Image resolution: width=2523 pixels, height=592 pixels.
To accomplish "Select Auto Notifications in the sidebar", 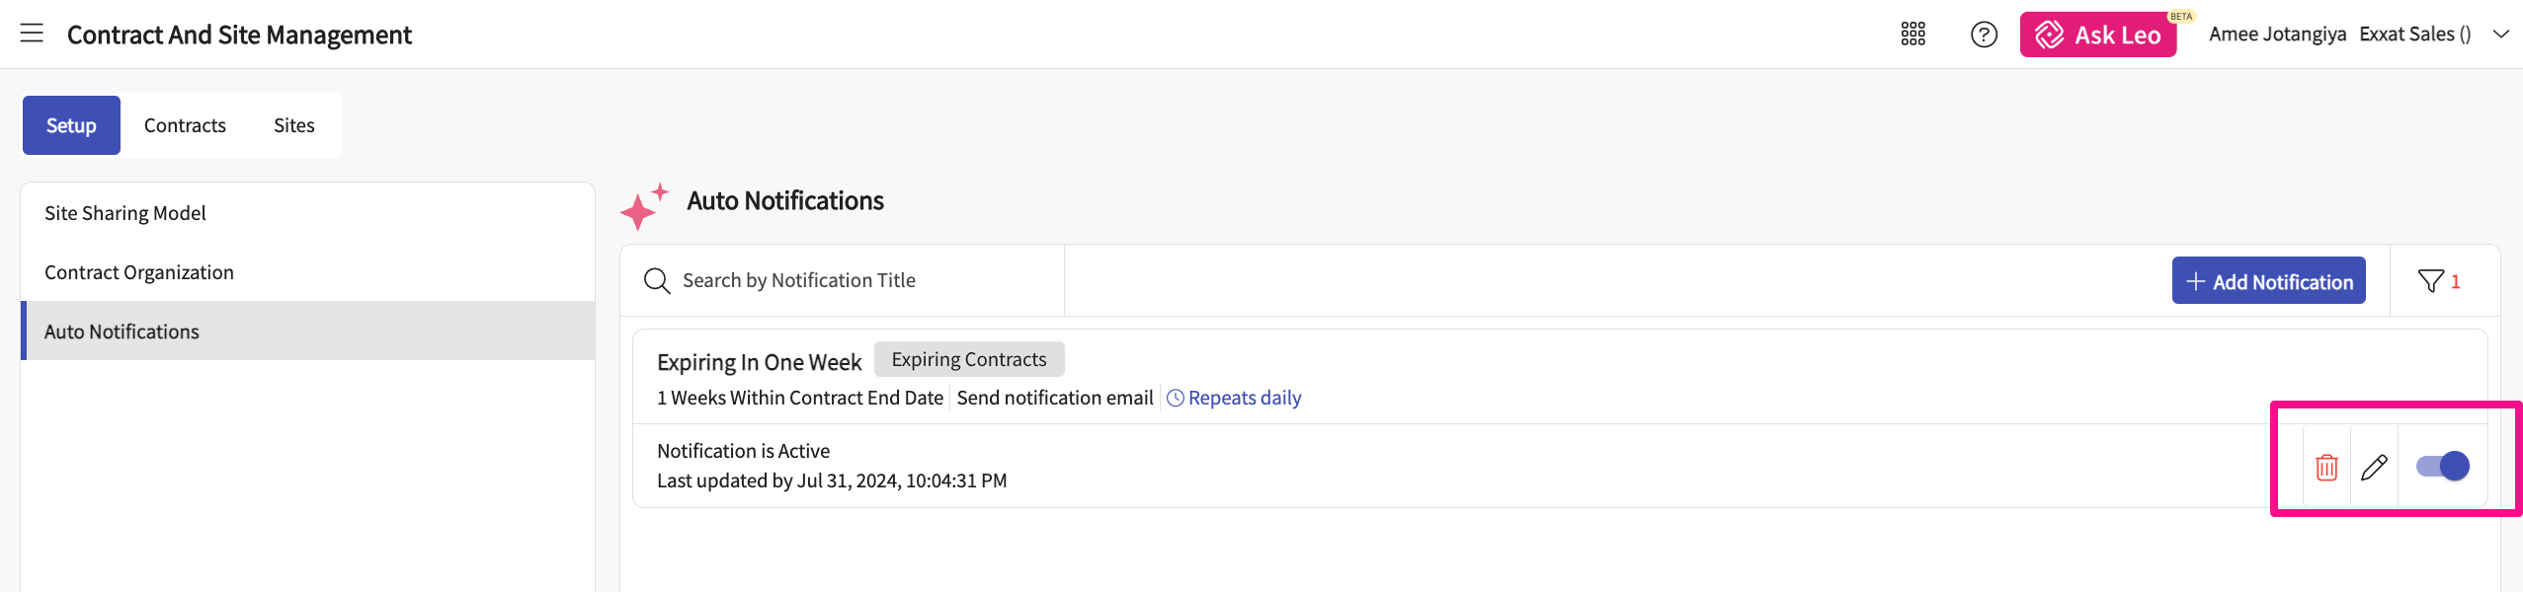I will click(122, 332).
